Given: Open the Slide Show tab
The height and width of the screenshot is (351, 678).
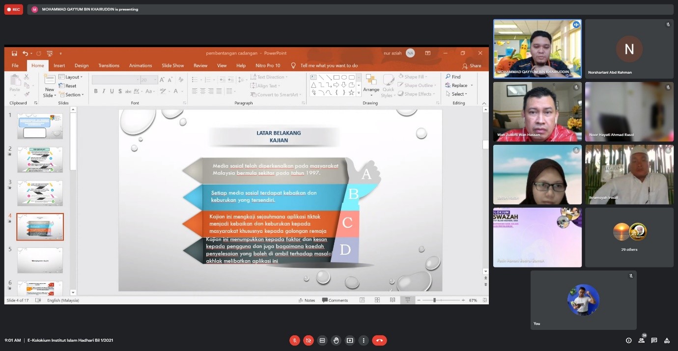Looking at the screenshot, I should click(x=172, y=65).
